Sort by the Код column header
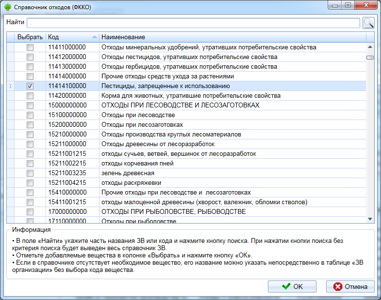 [x=68, y=37]
